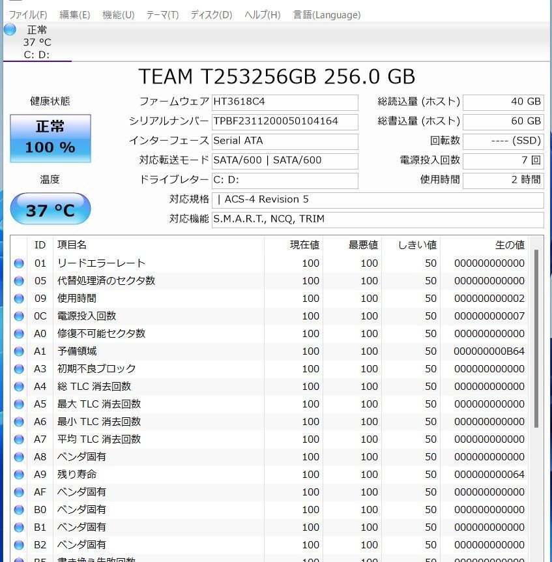Click status icon for ID B1 row

click(19, 527)
